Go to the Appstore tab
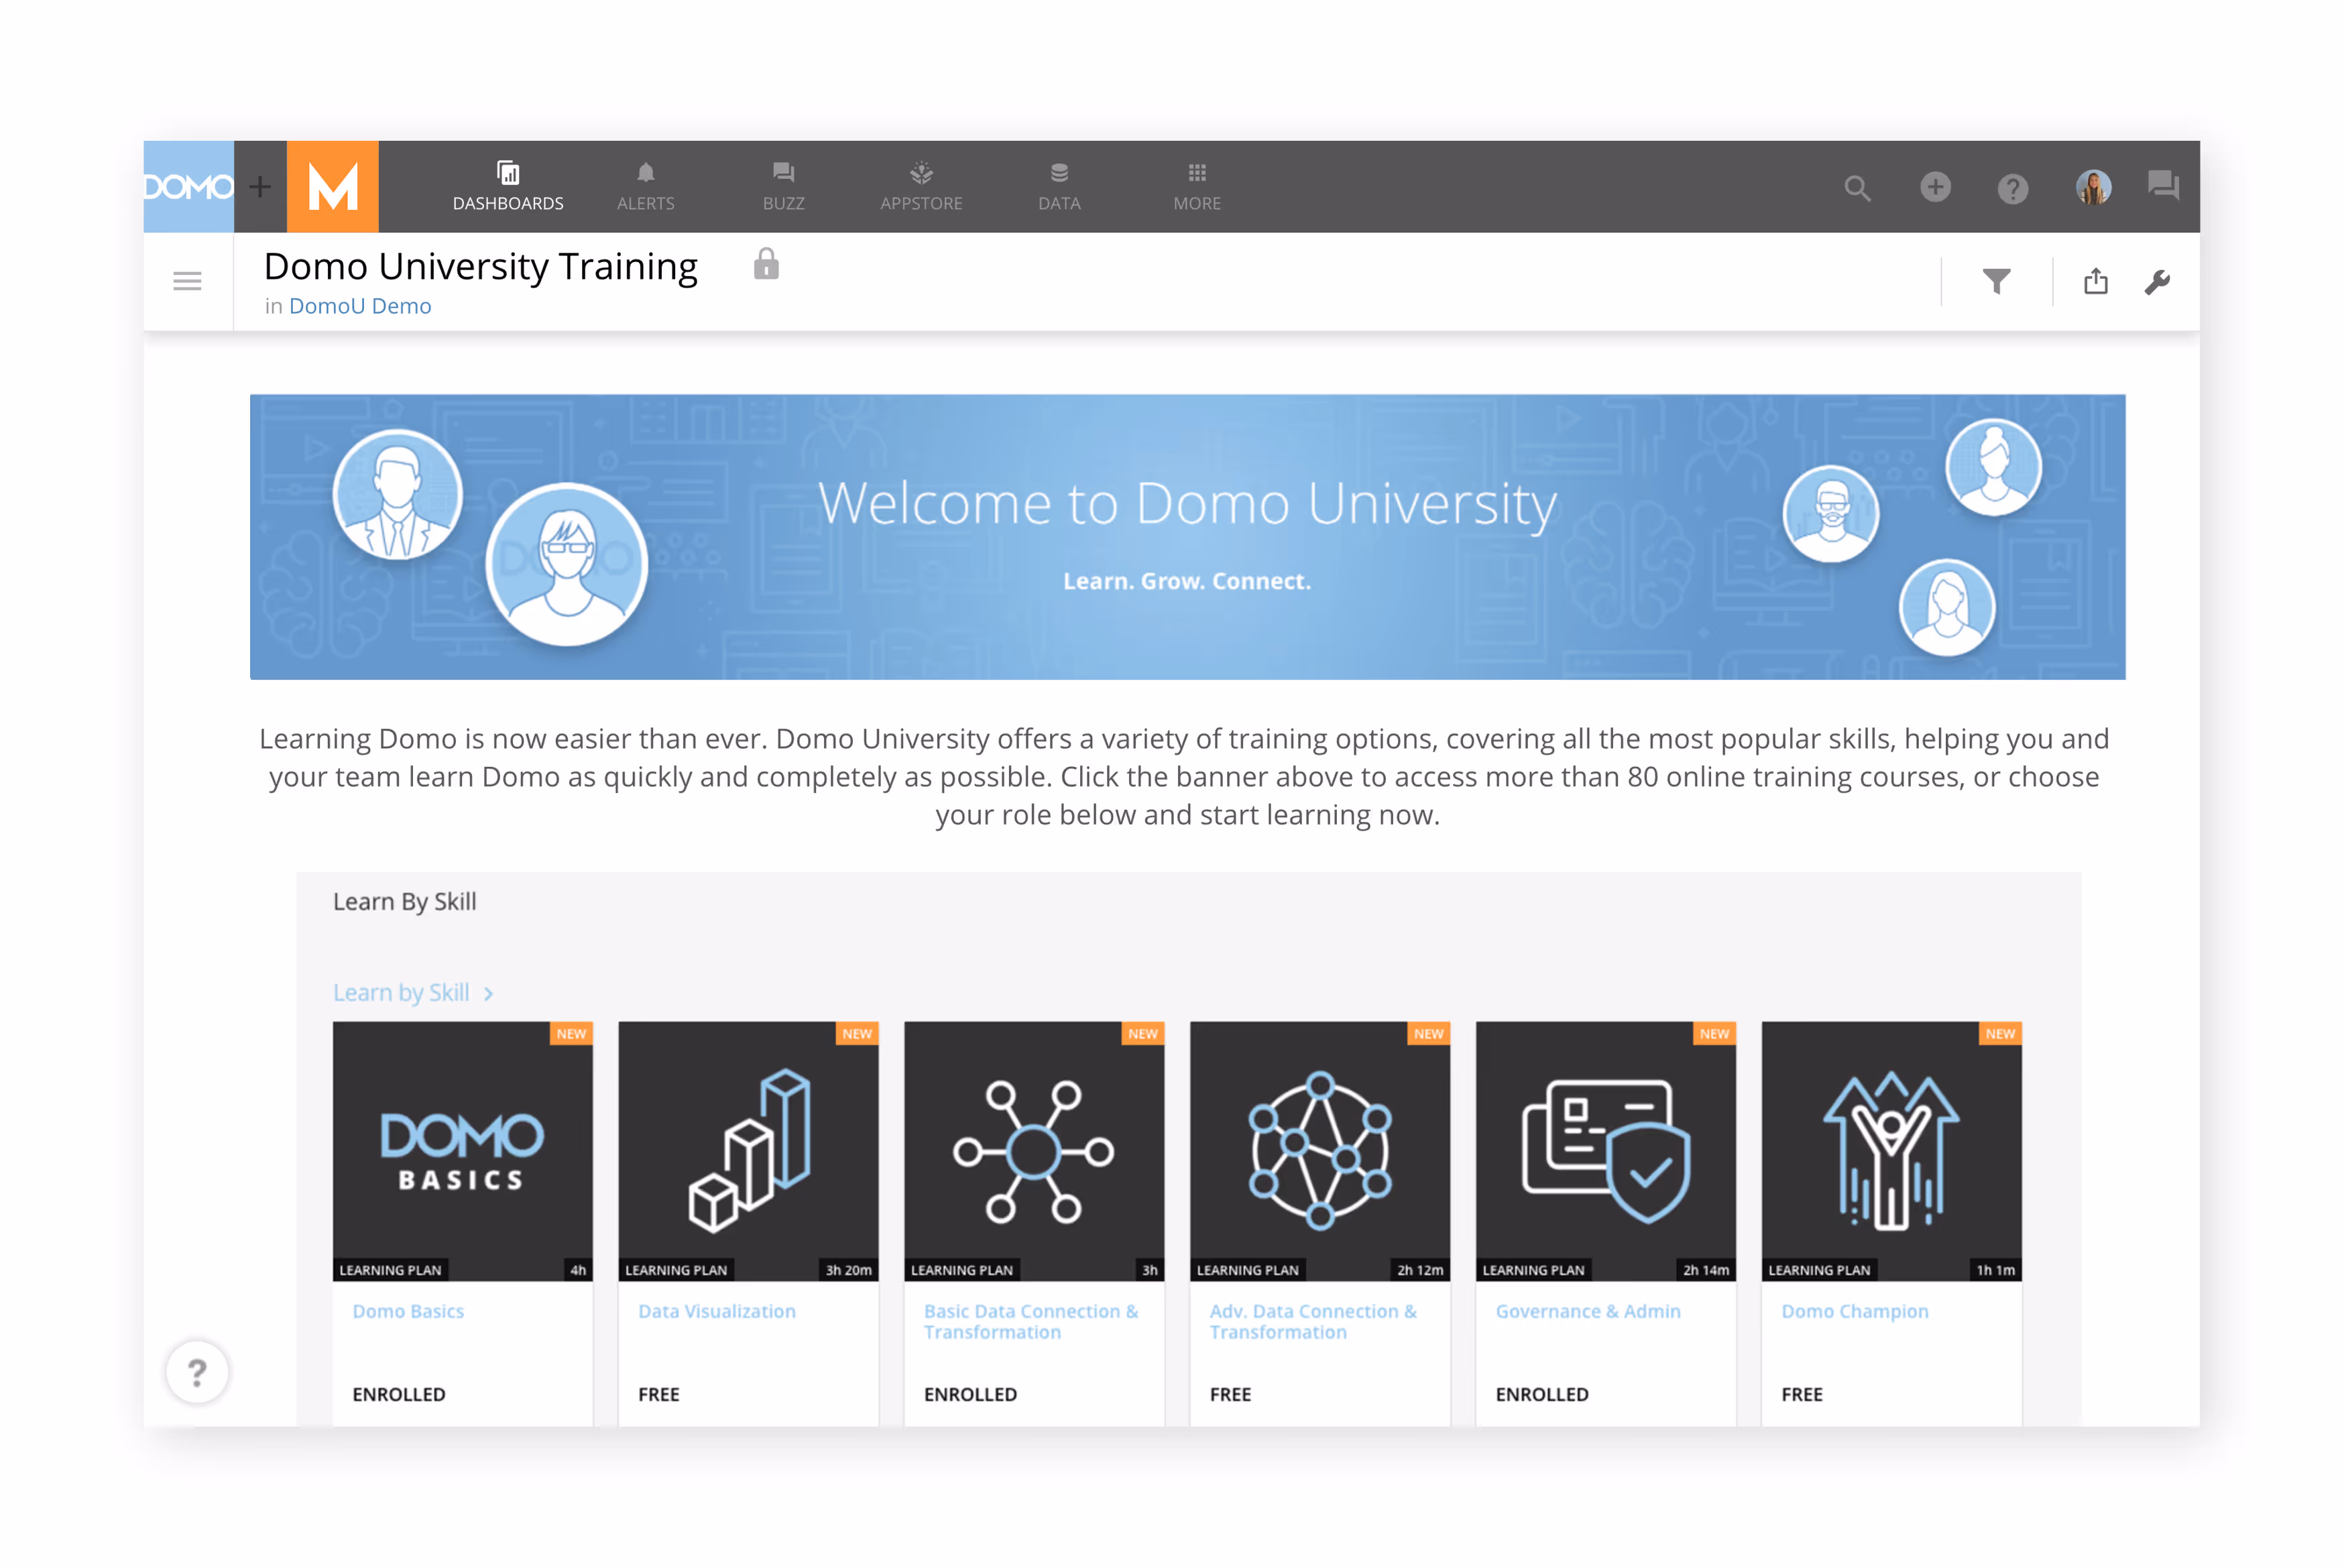2344x1568 pixels. coord(921,187)
